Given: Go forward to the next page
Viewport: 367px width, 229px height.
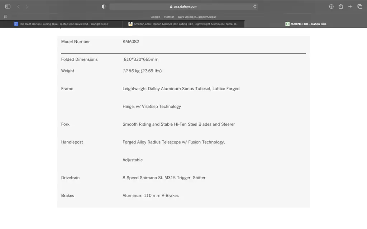Looking at the screenshot, I should tap(27, 6).
